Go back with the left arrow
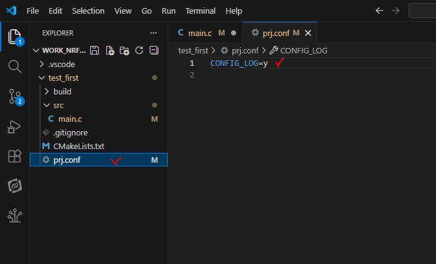The image size is (436, 264). (x=379, y=11)
